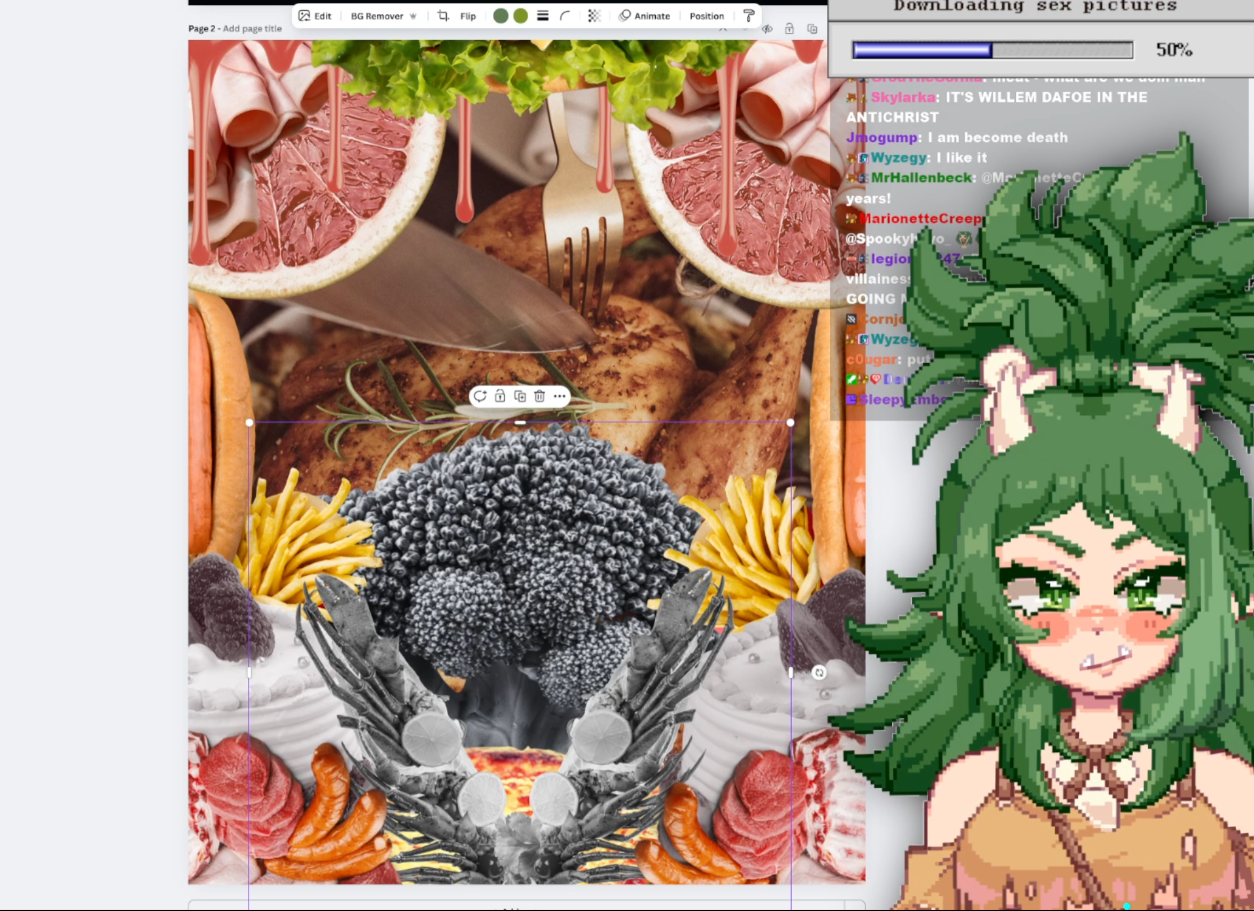
Task: Click the Add page title field
Action: 252,29
